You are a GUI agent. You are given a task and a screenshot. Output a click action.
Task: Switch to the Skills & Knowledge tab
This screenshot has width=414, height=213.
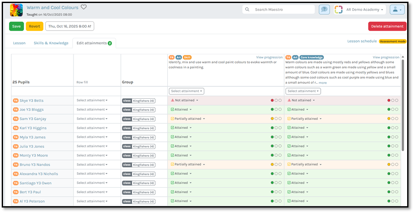[x=51, y=43]
